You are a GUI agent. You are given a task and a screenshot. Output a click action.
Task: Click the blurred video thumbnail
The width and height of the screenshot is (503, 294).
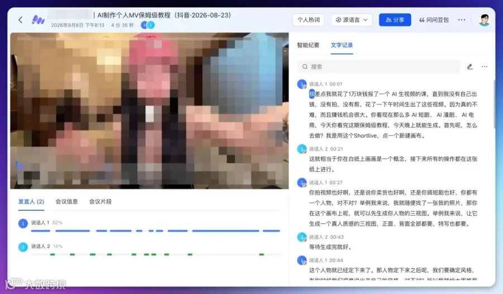tap(149, 110)
